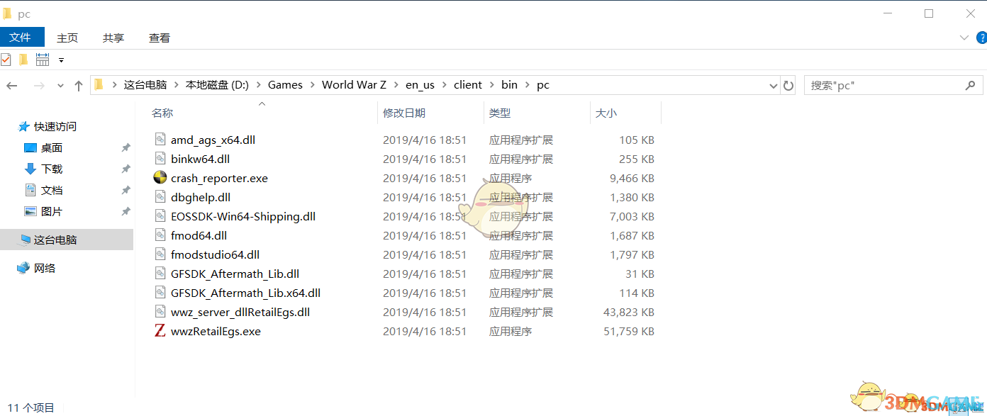
Task: Expand the chevron after client breadcrumb
Action: tap(492, 85)
